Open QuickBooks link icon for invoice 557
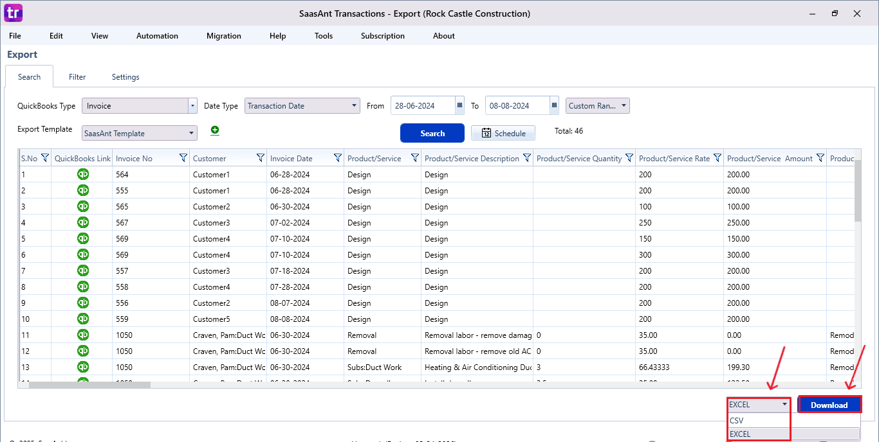Image resolution: width=879 pixels, height=442 pixels. pos(83,270)
